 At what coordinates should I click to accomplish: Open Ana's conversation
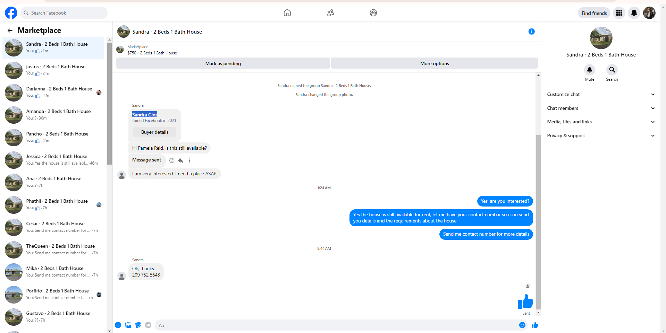coord(53,182)
